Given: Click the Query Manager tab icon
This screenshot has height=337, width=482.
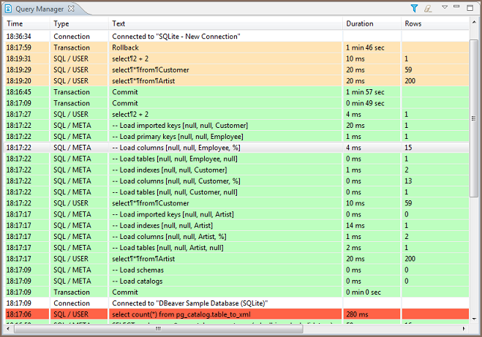Looking at the screenshot, I should coord(9,9).
